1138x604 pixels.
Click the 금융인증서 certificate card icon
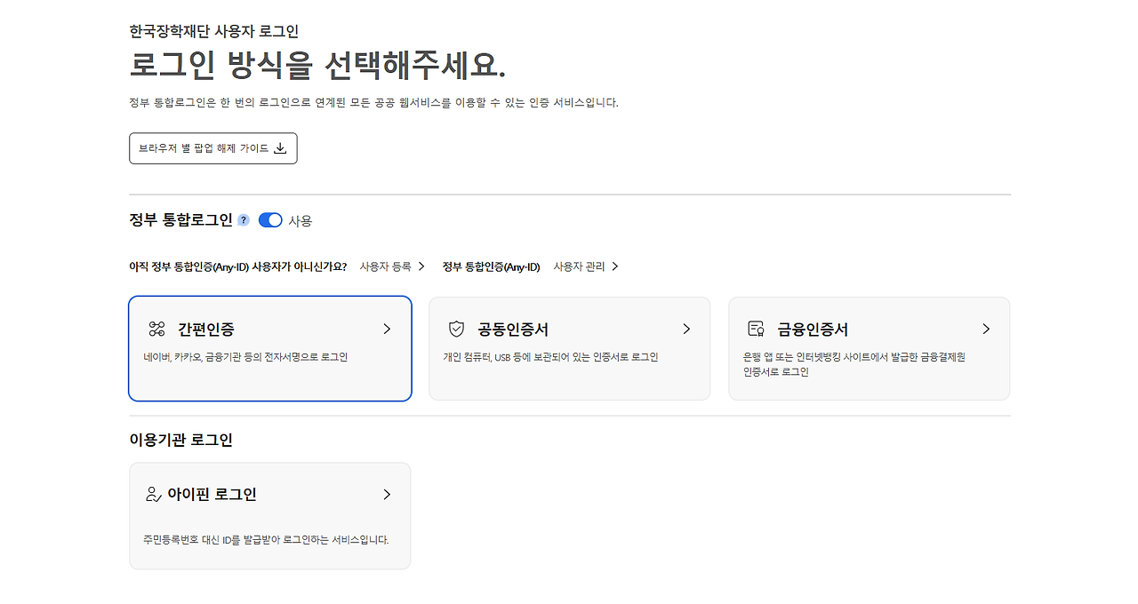click(x=757, y=329)
